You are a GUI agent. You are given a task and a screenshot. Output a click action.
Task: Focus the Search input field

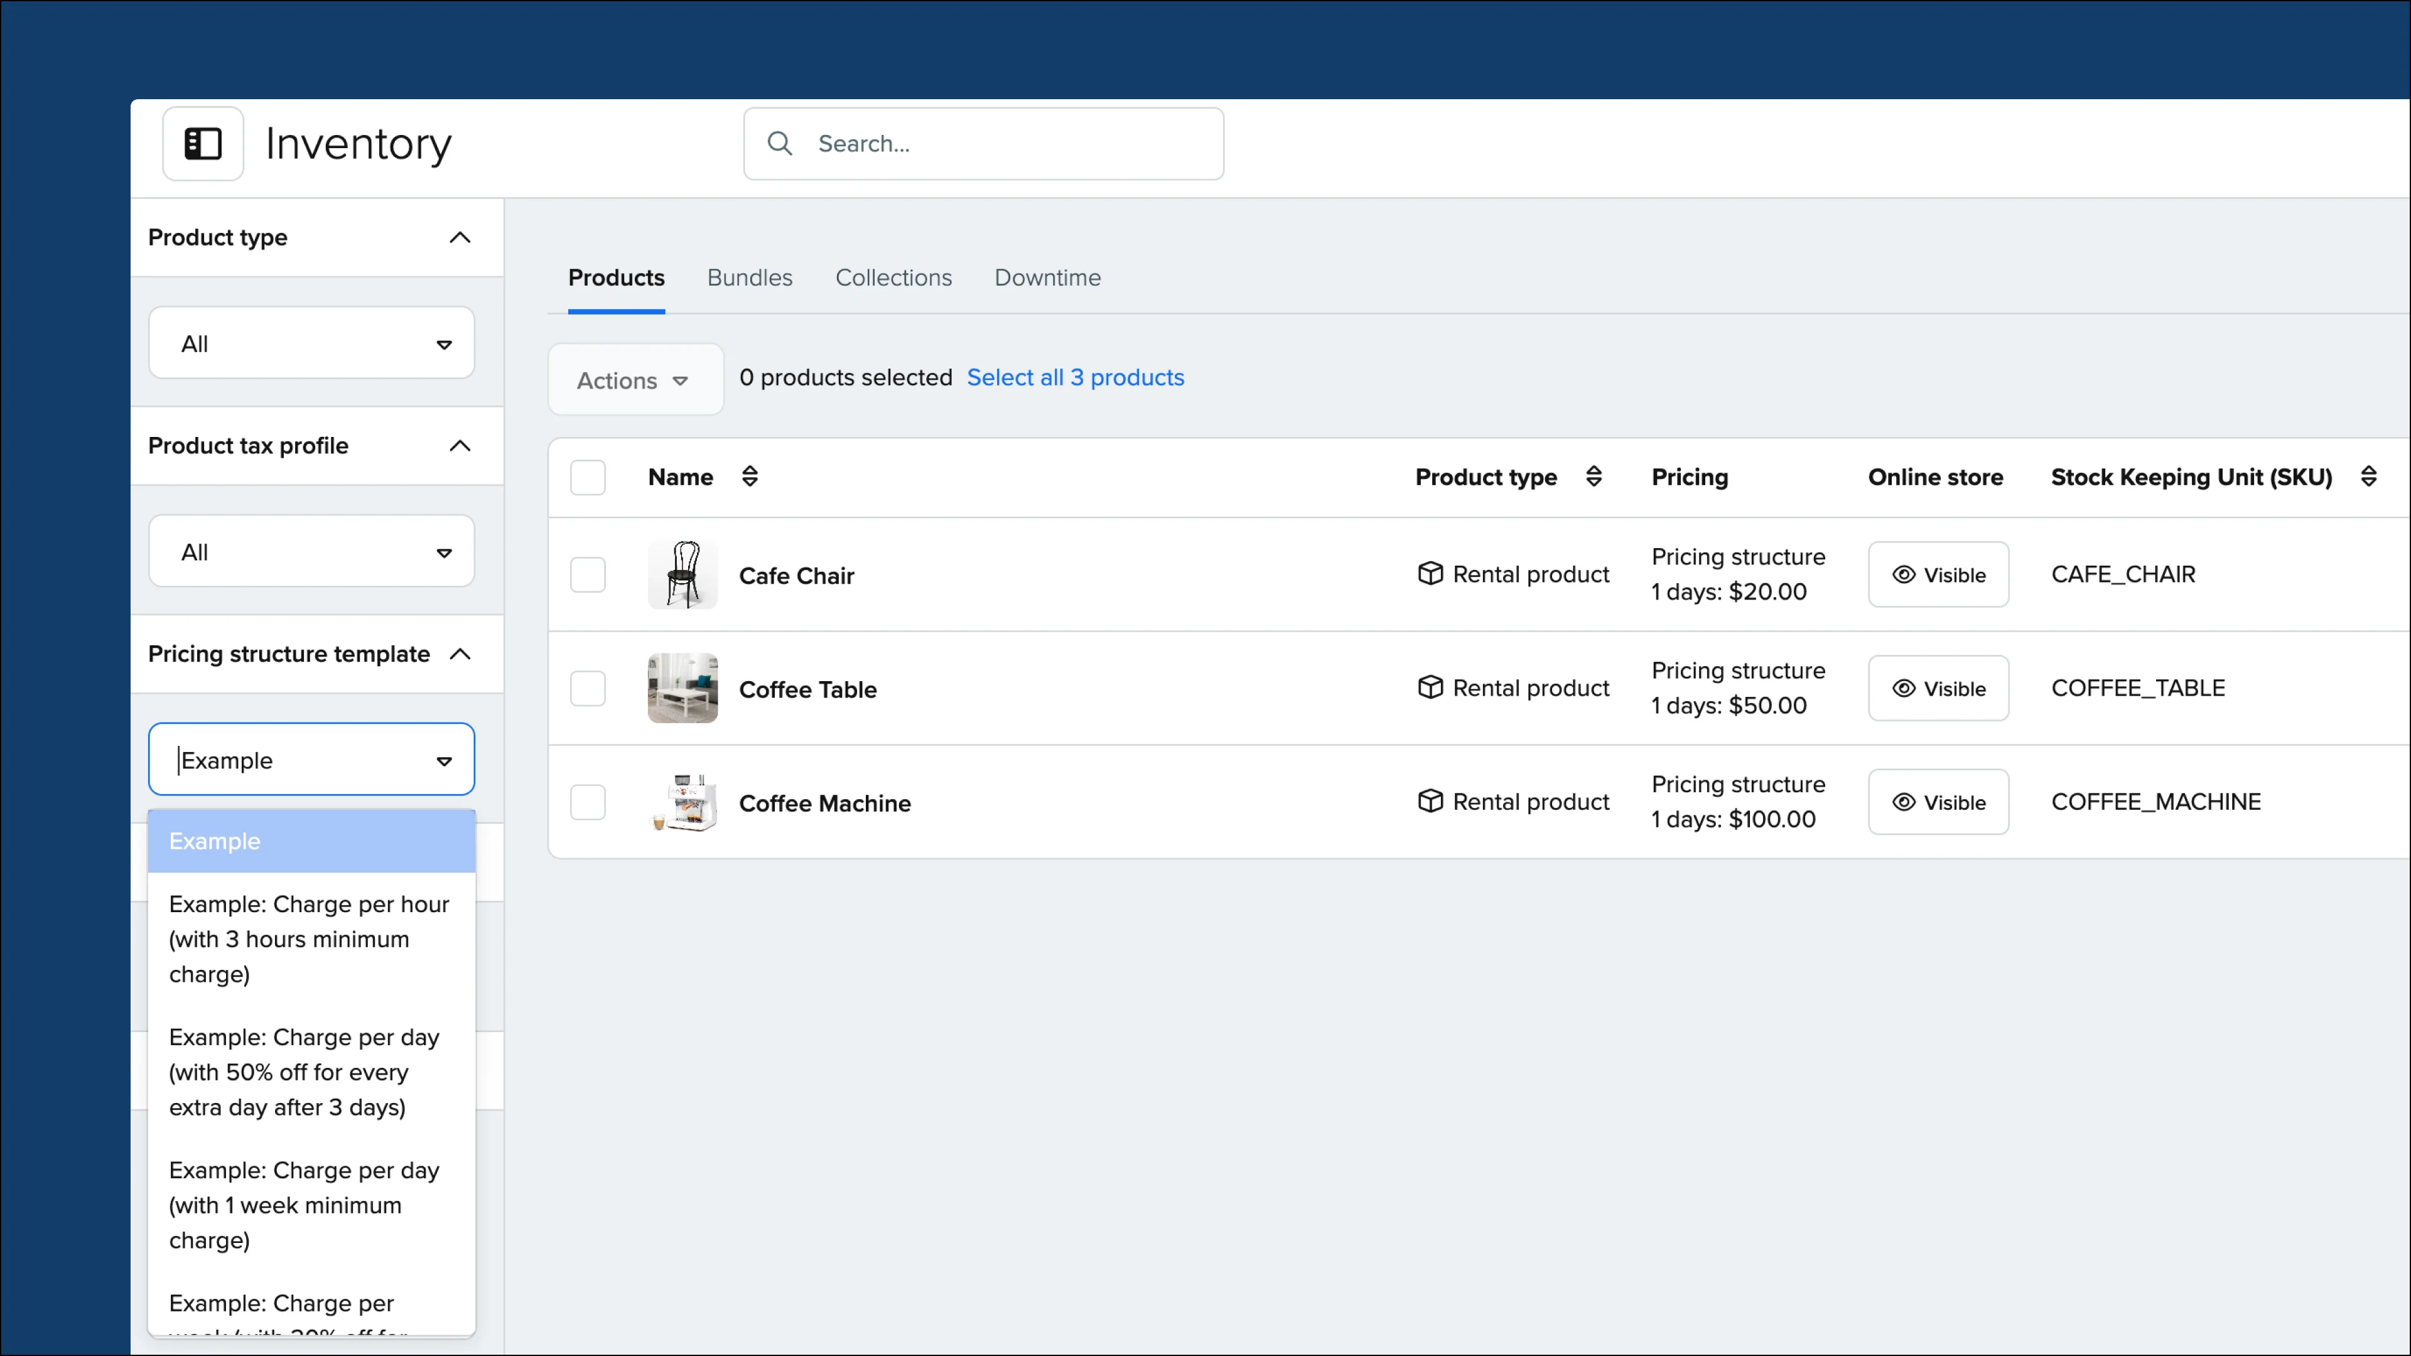(x=984, y=143)
